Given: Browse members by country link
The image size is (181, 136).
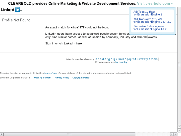Looking at the screenshot, I should [x=121, y=62].
